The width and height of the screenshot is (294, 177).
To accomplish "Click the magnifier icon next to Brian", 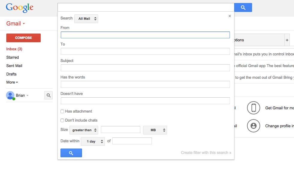I will tap(49, 95).
